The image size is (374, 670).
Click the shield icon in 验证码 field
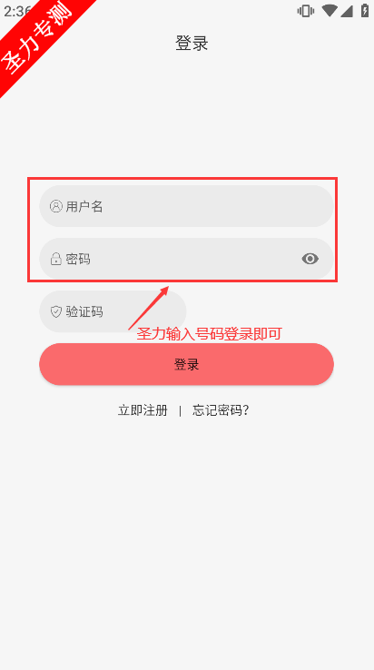[56, 311]
